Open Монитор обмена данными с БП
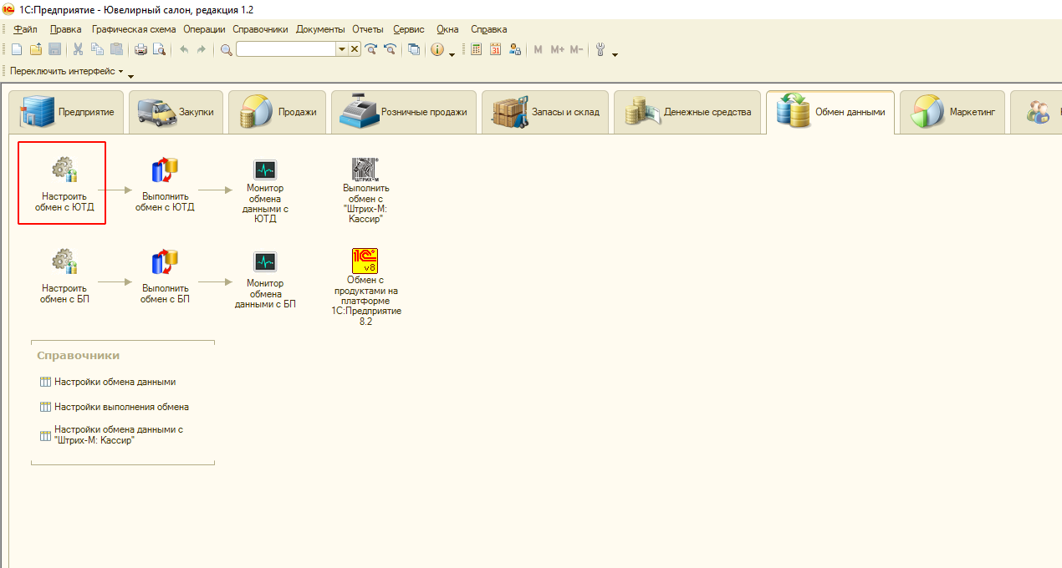This screenshot has width=1062, height=568. pos(265,280)
